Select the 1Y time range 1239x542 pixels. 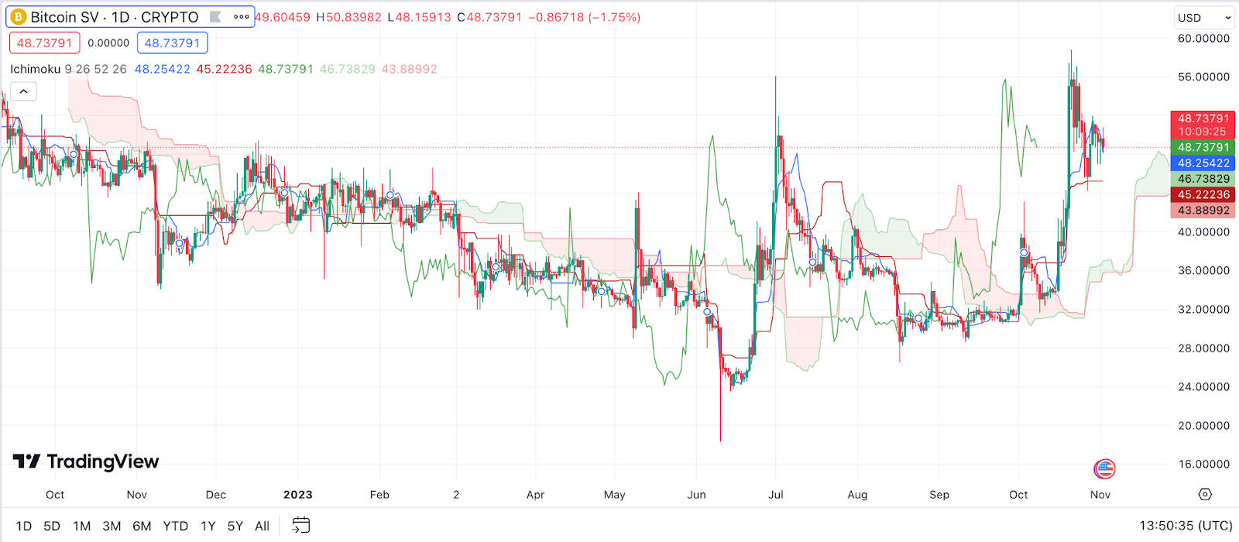coord(208,526)
